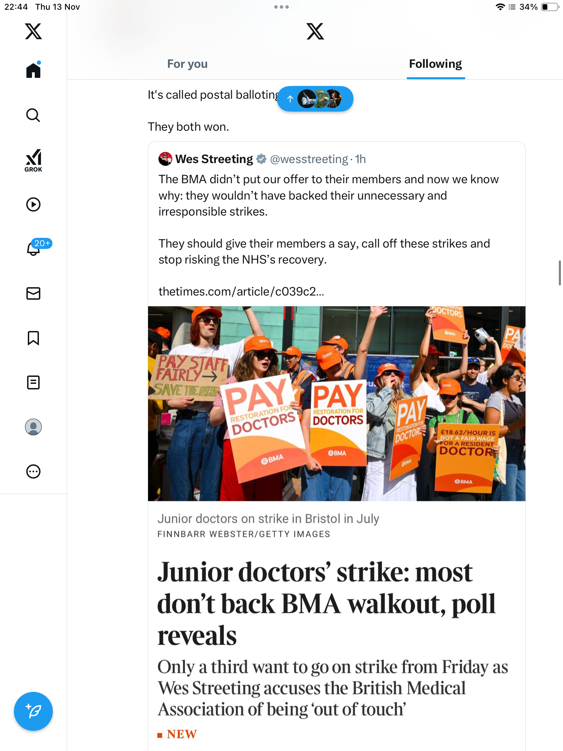The width and height of the screenshot is (563, 751).
Task: Select the Following tab
Action: coord(435,64)
